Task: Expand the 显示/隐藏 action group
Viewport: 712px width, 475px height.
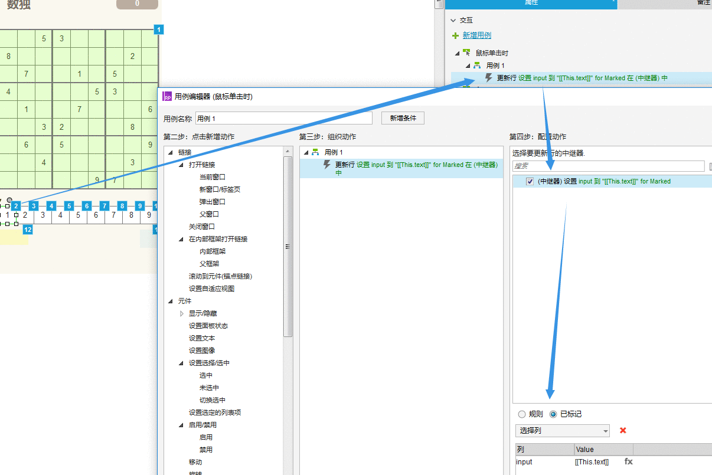Action: tap(182, 313)
